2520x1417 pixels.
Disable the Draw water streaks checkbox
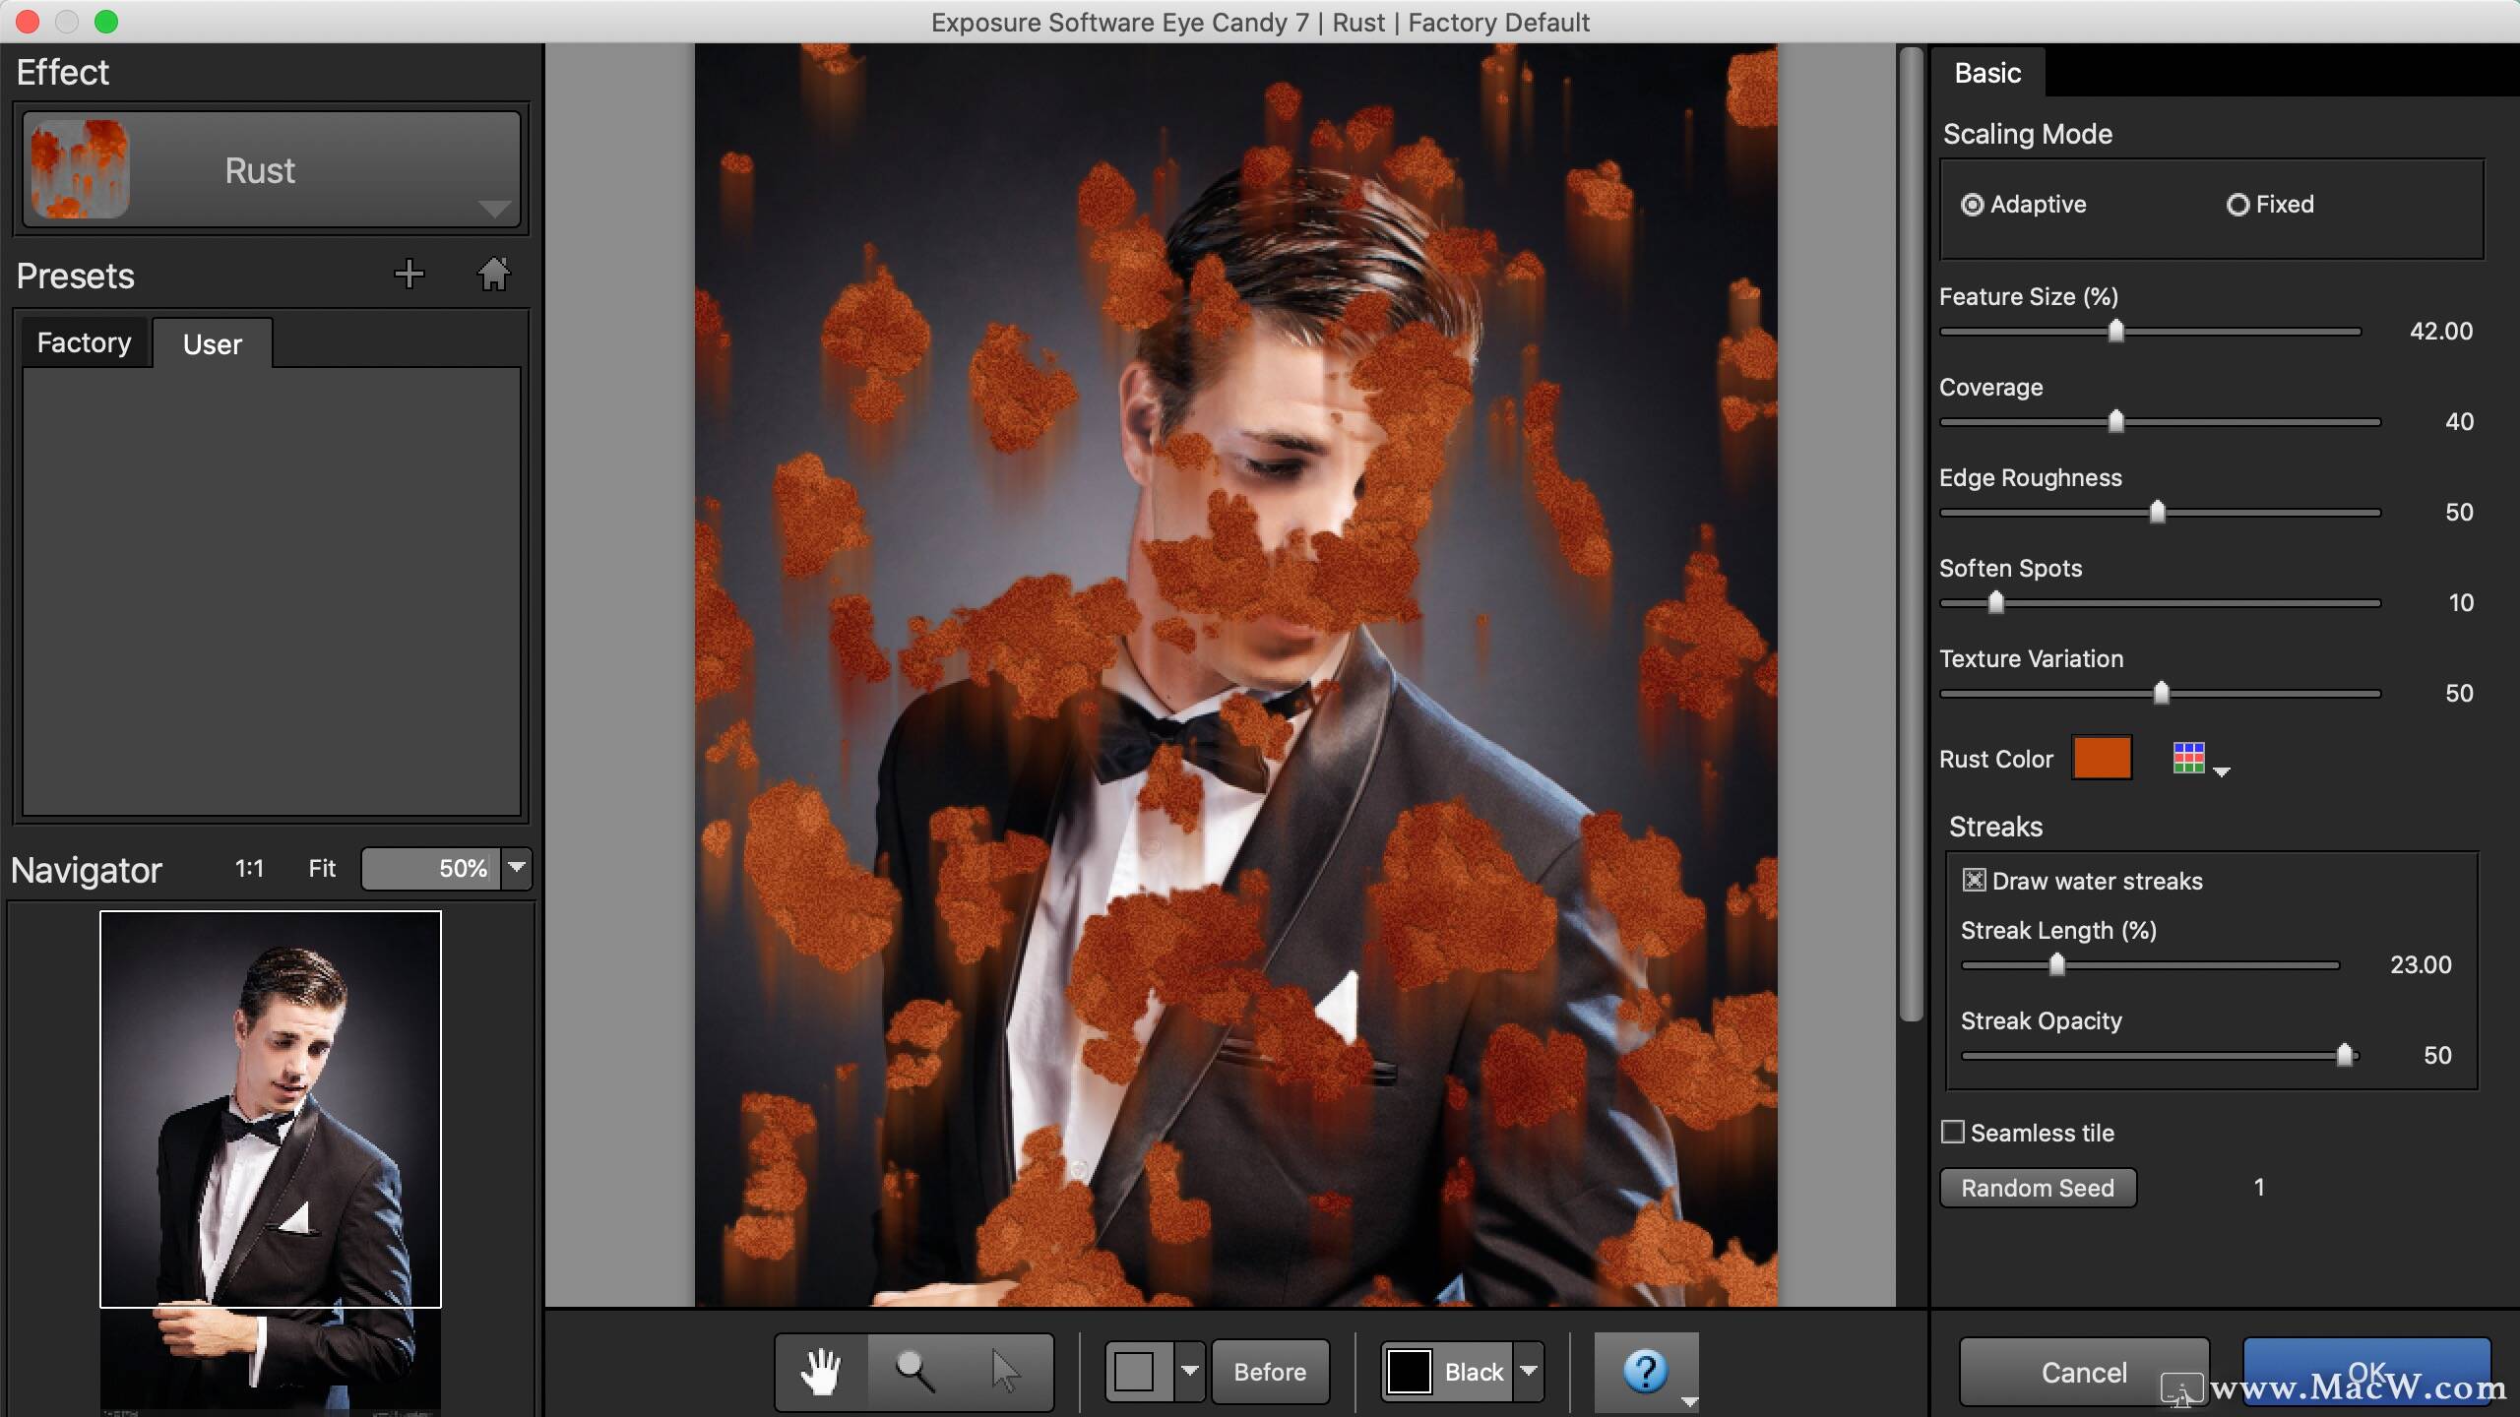pyautogui.click(x=1974, y=881)
